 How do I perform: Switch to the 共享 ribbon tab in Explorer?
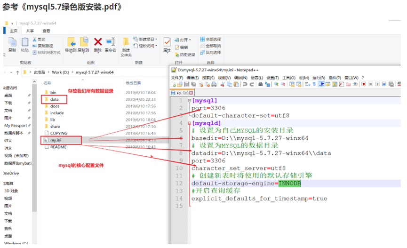[30, 31]
